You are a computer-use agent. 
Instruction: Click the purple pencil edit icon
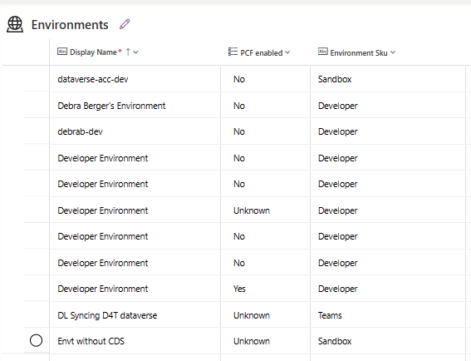point(125,24)
